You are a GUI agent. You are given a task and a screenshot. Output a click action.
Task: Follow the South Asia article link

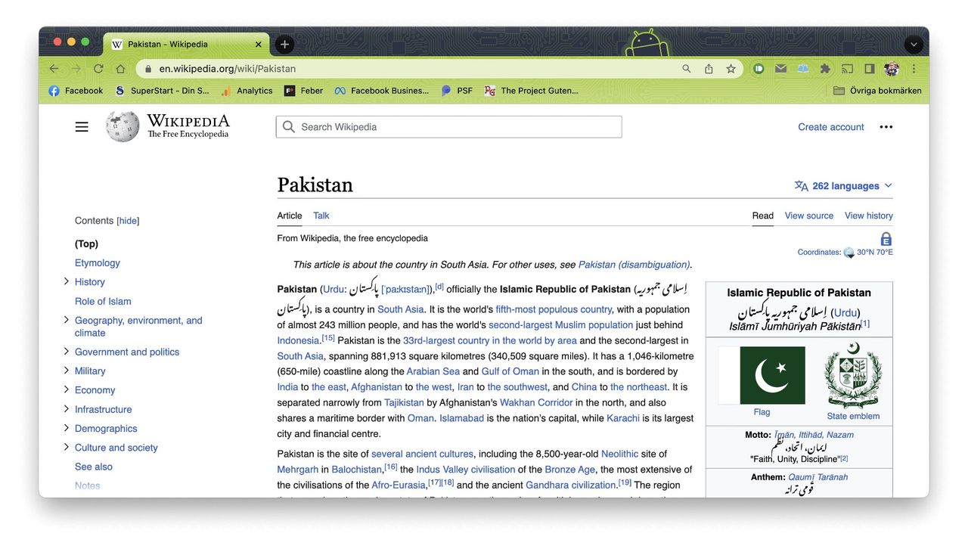(400, 309)
